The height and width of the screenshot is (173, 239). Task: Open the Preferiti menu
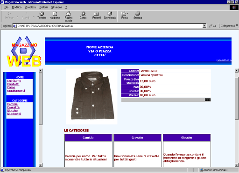43,7
